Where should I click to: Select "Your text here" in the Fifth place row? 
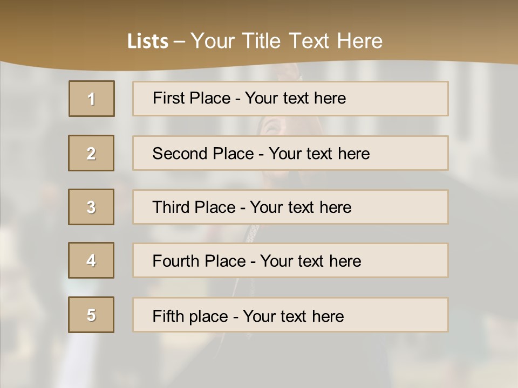point(293,316)
